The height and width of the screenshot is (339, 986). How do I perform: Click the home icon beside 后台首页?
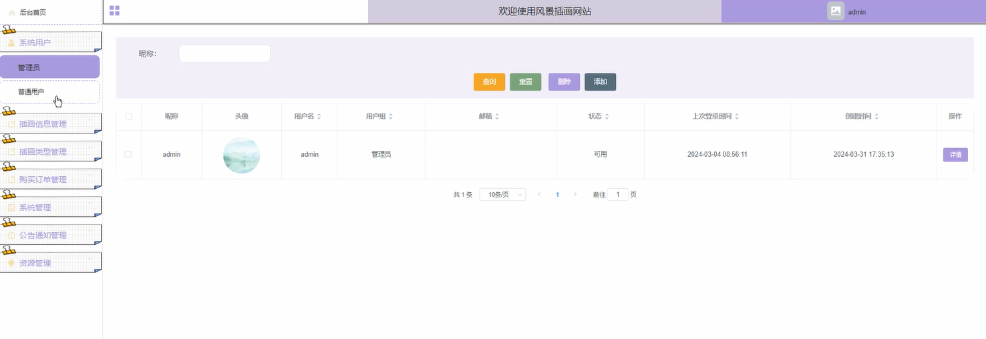(11, 13)
